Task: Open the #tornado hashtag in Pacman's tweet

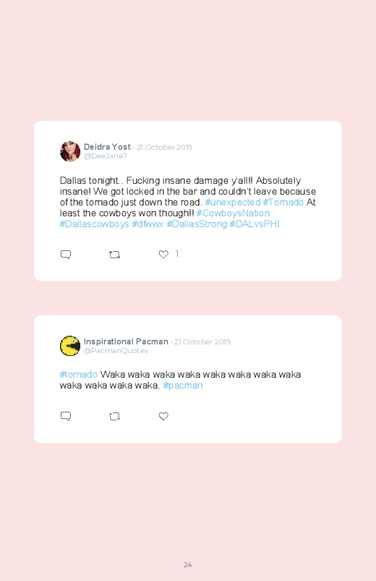Action: [x=79, y=375]
